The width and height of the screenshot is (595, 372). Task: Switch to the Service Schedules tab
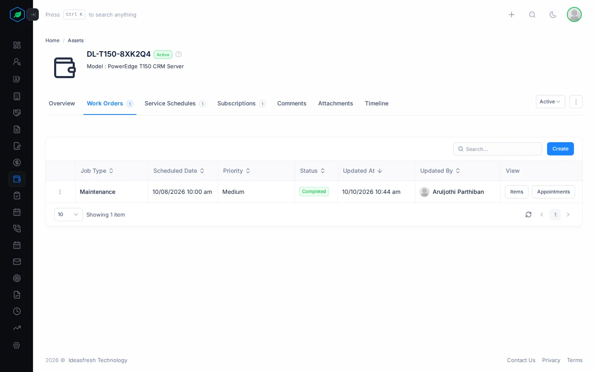[x=175, y=103]
